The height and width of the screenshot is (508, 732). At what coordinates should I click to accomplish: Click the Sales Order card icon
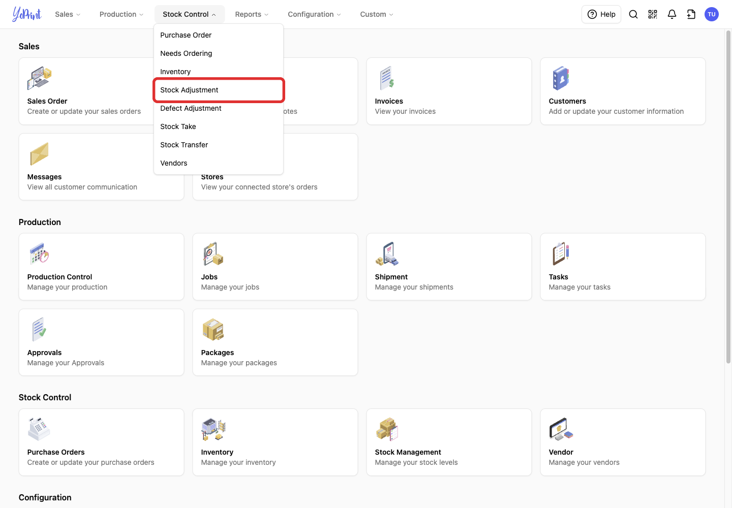coord(39,78)
